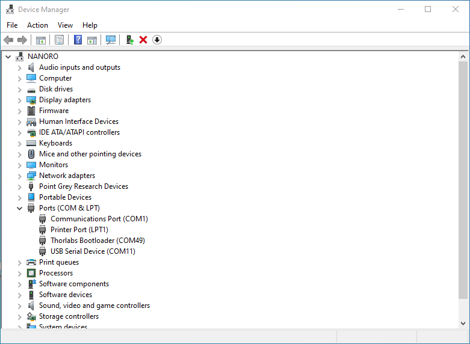470x344 pixels.
Task: Collapse the Ports (COM & LPT) category
Action: pos(19,208)
